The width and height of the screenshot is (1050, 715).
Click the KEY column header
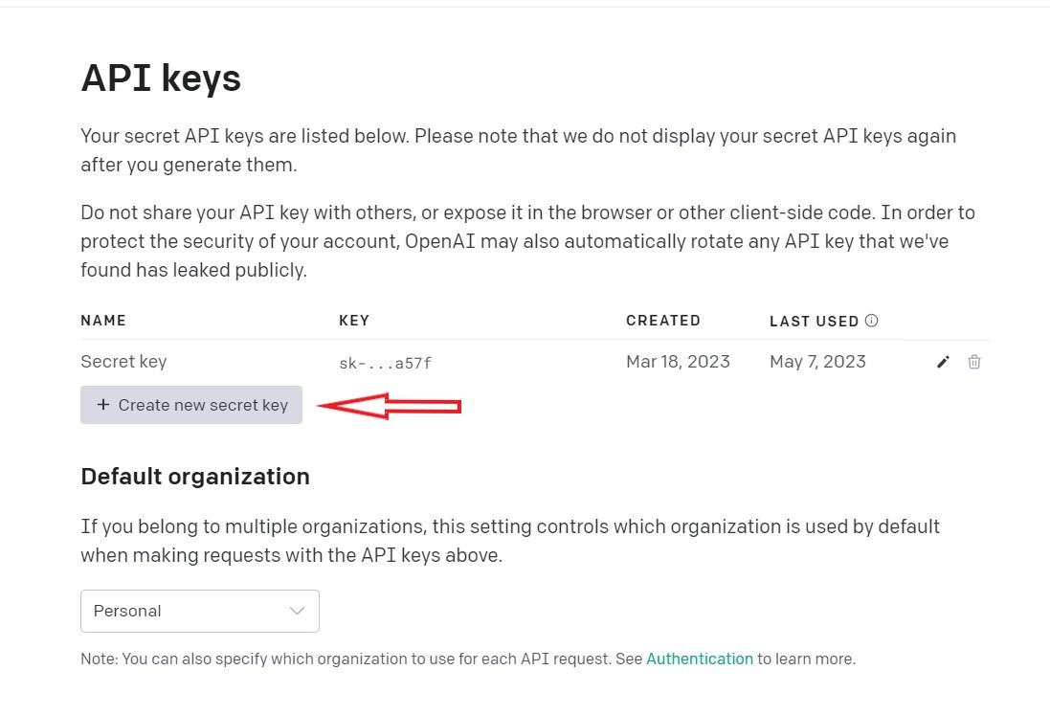(x=354, y=321)
